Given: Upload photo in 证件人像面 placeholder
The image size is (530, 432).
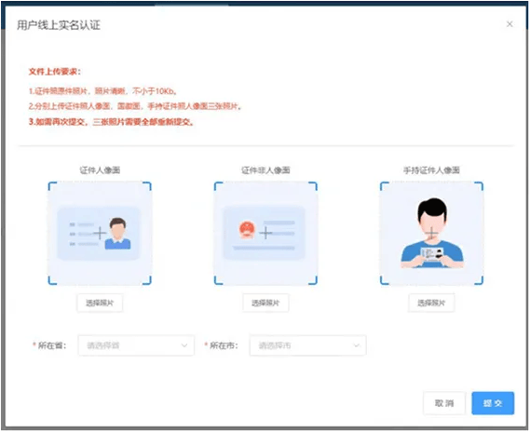Looking at the screenshot, I should coord(100,233).
